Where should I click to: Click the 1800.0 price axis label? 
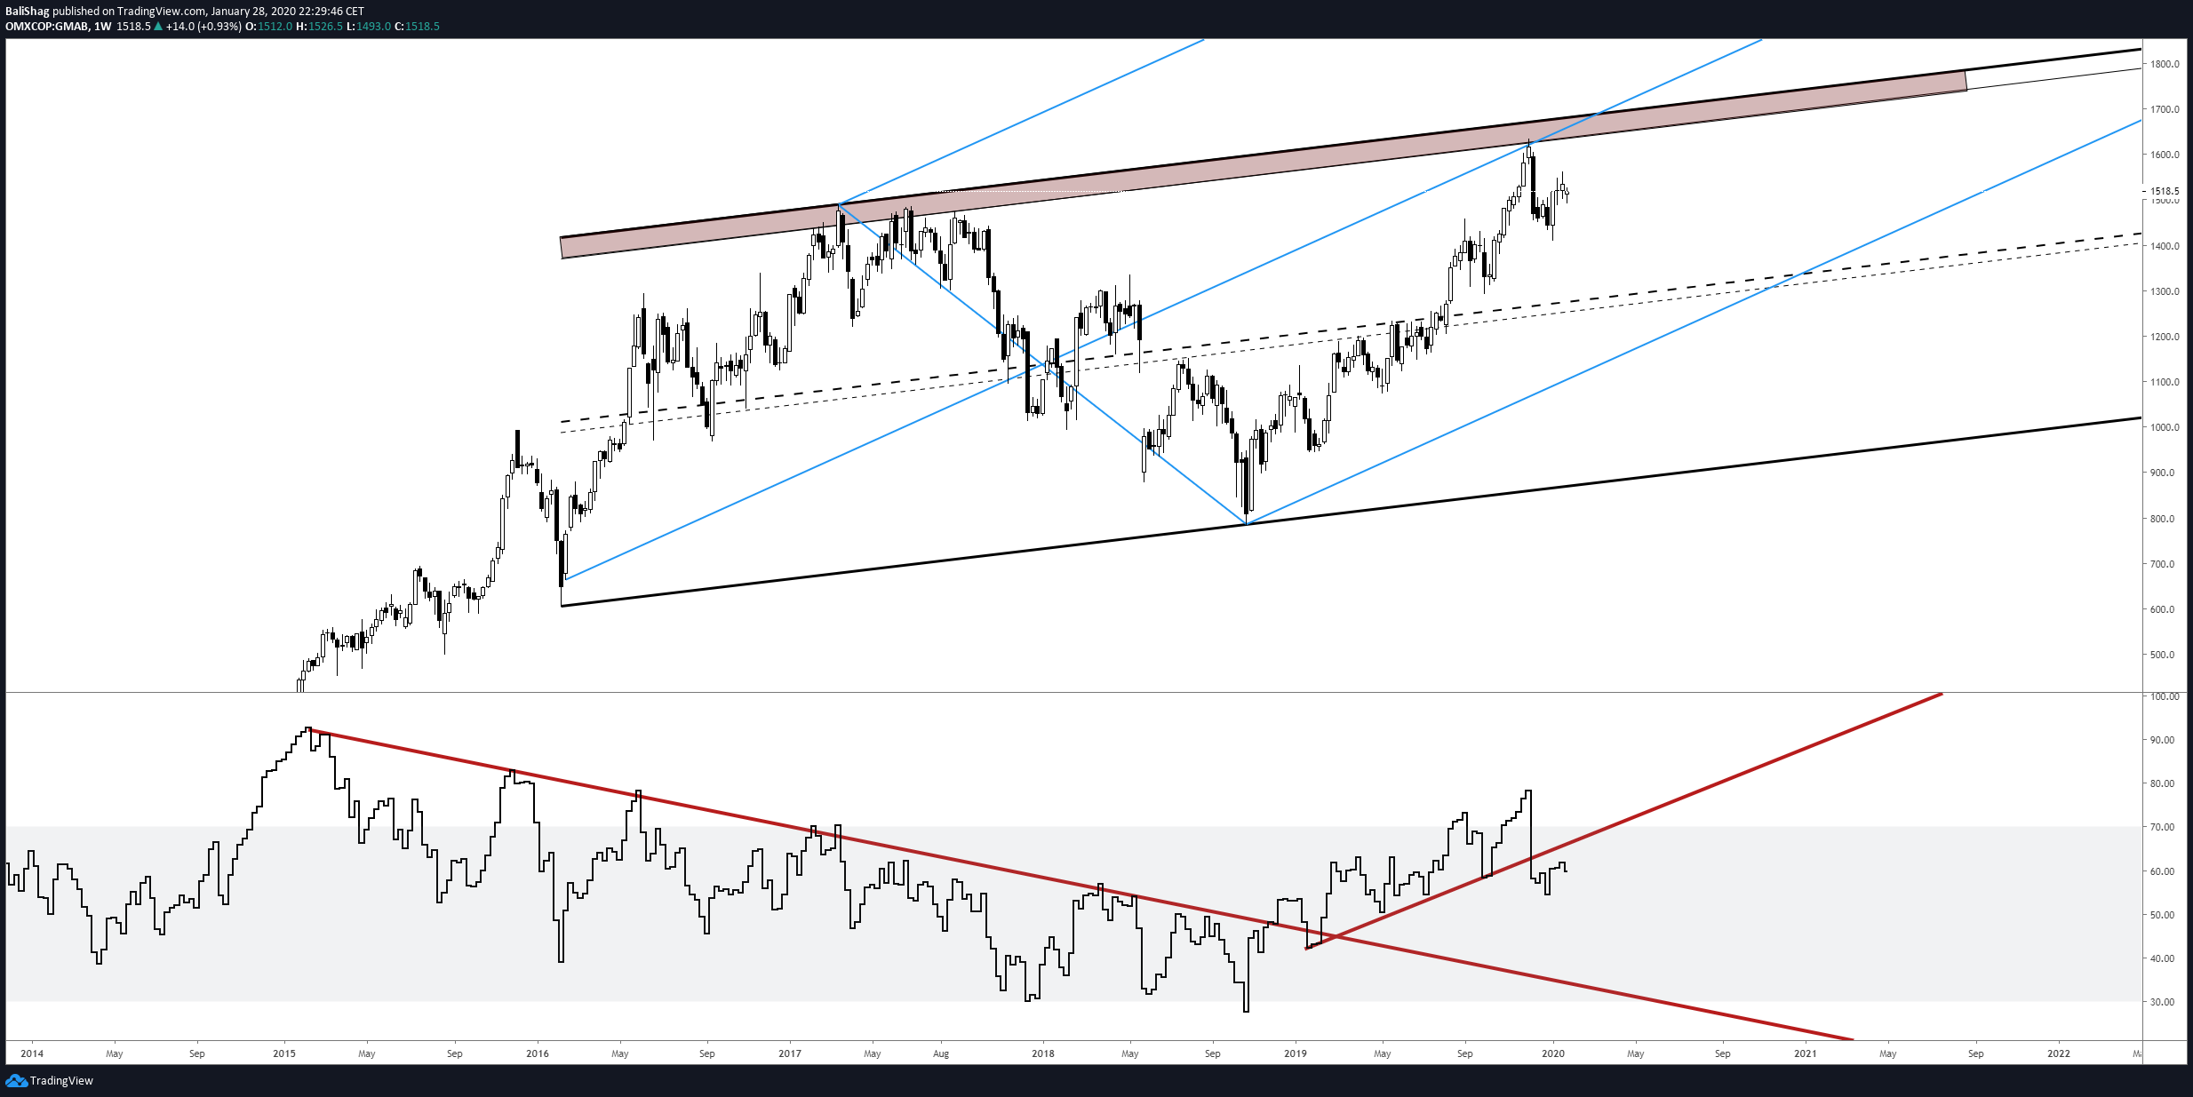2163,64
